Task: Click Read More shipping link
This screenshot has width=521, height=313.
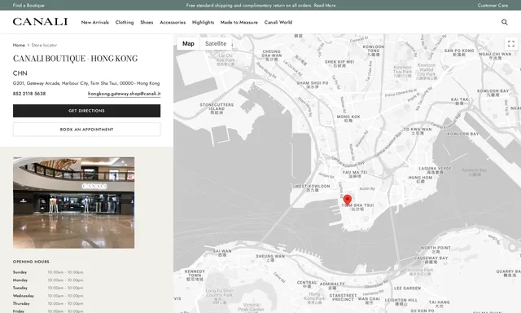Action: point(325,6)
